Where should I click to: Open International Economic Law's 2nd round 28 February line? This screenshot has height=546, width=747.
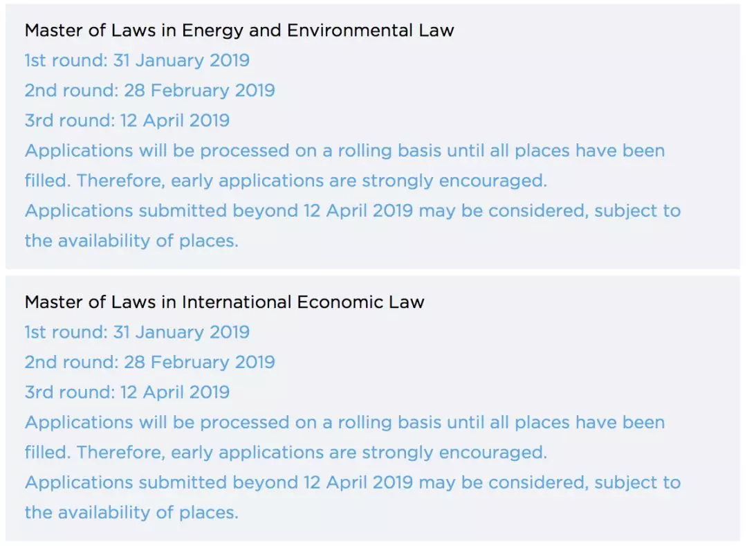(x=149, y=362)
